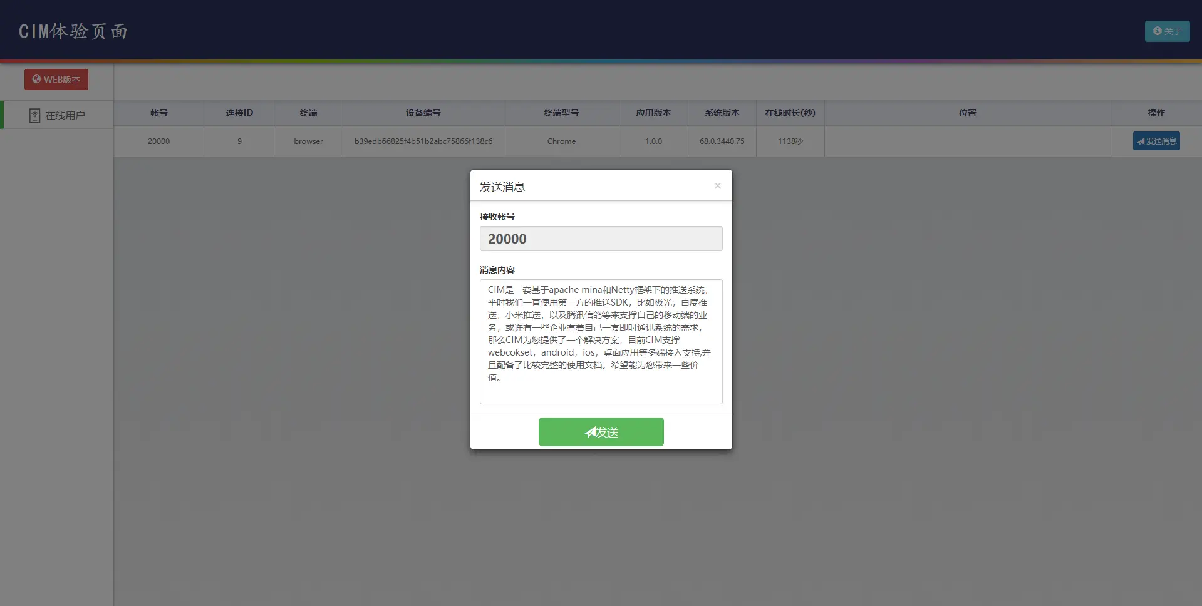
Task: Click the WEB版本 button
Action: coord(56,80)
